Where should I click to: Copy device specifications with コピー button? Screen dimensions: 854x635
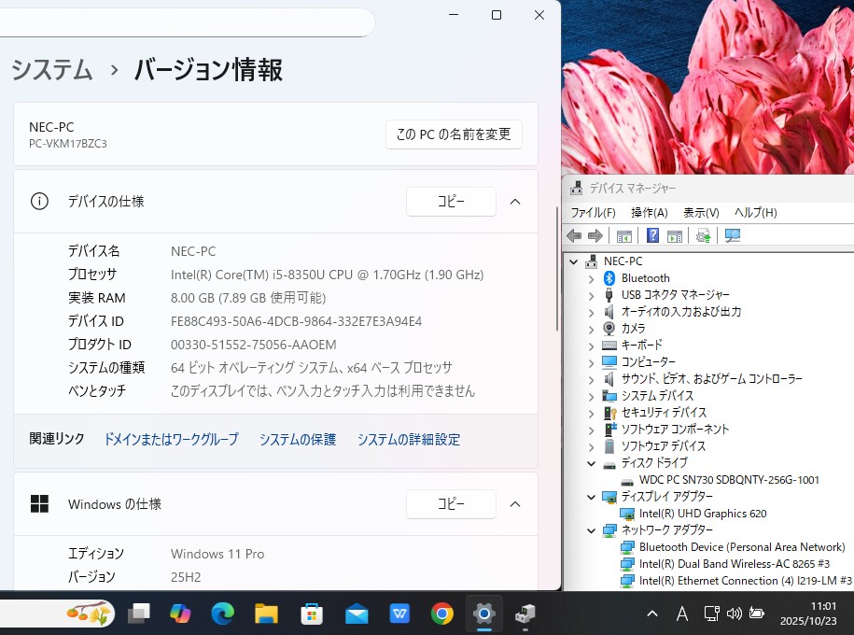(451, 202)
